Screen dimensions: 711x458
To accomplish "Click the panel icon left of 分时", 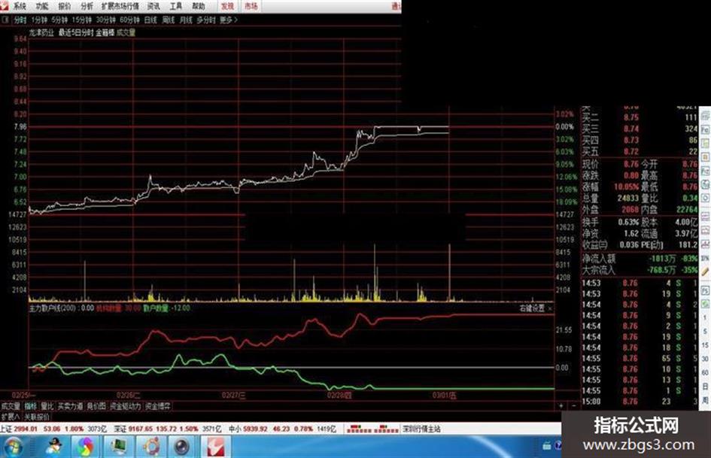I will pos(5,20).
